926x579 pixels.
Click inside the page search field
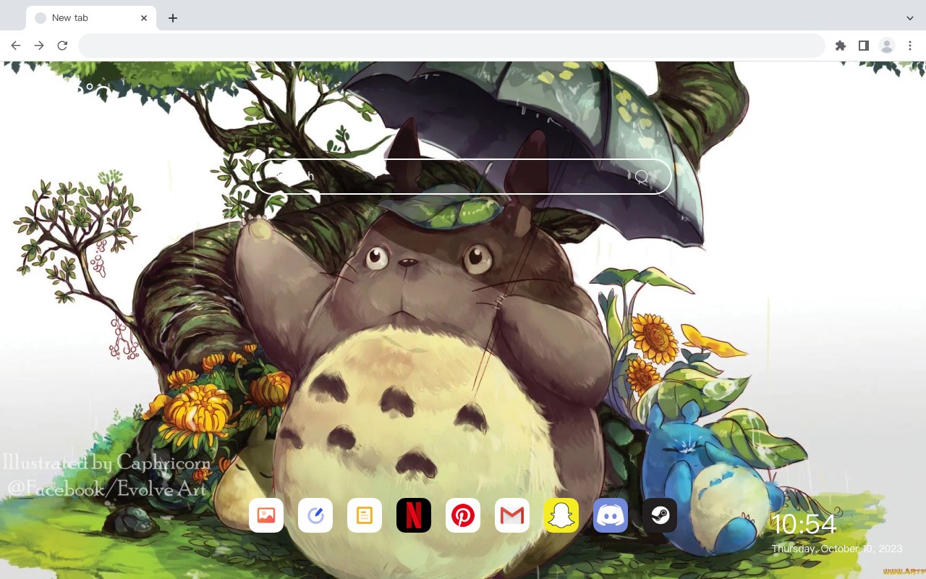pos(463,177)
